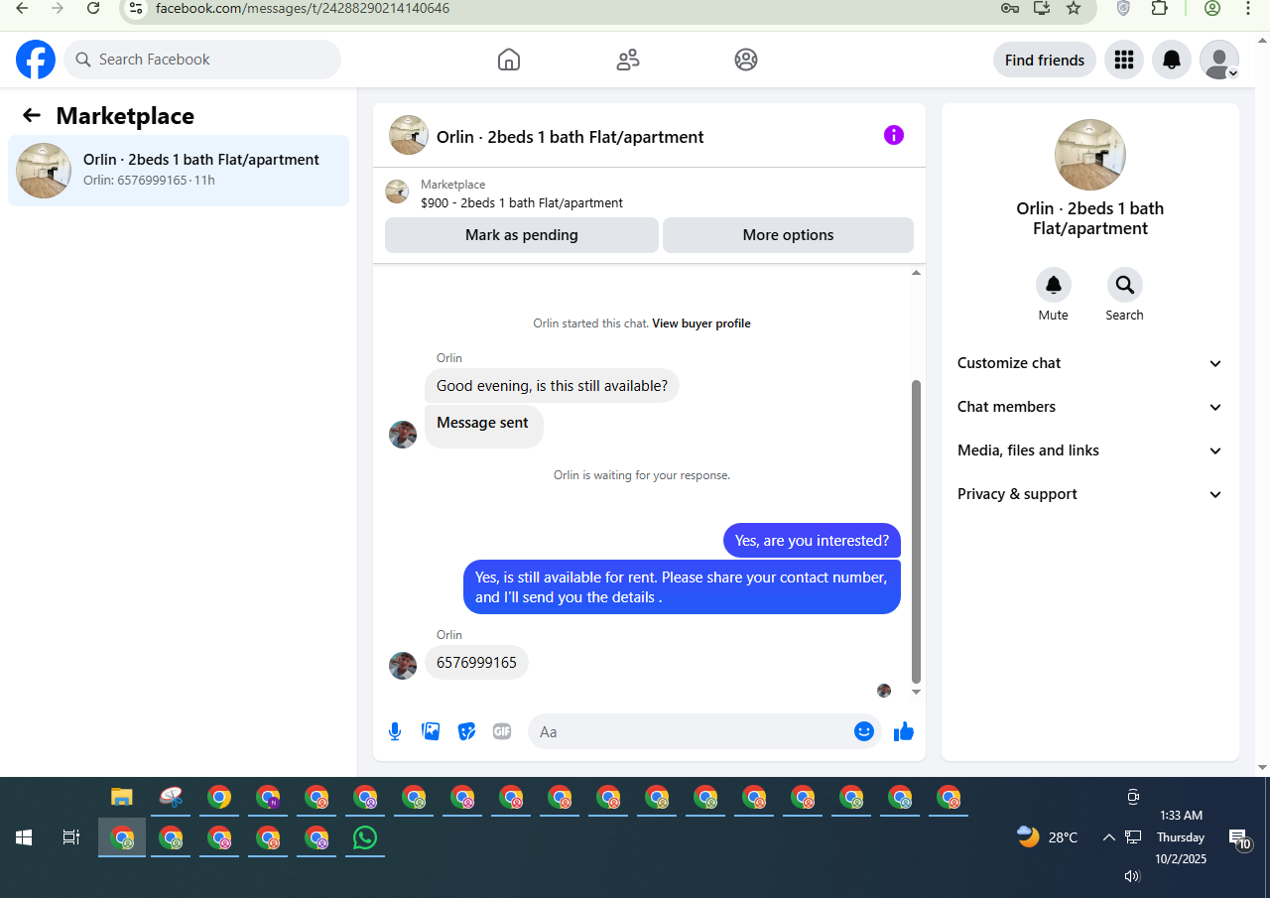Screen dimensions: 1270x898
Task: Open the weather widget showing 28°C
Action: (x=1048, y=837)
